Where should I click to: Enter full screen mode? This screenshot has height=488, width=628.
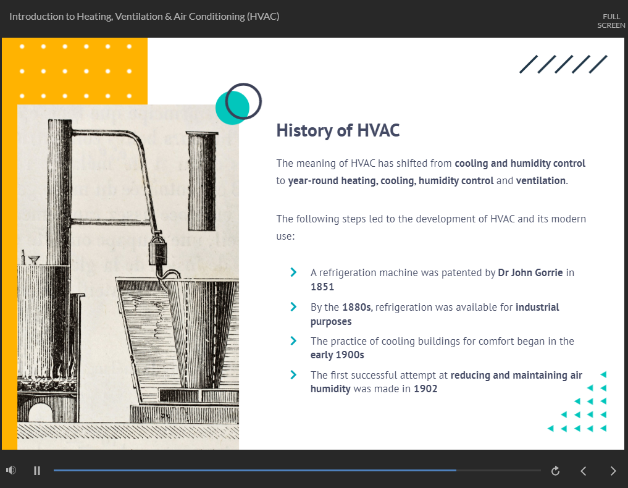611,21
